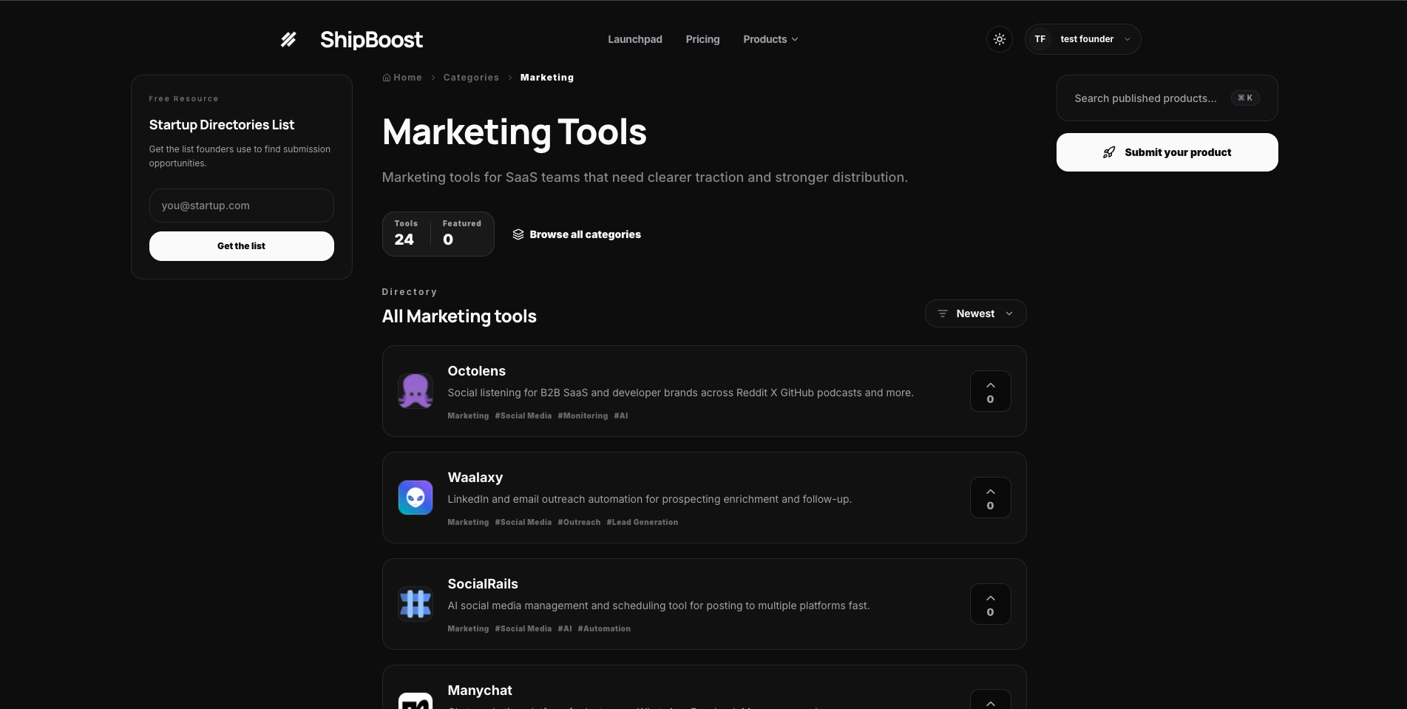Upvote the Octolens tool
Image resolution: width=1407 pixels, height=709 pixels.
click(x=990, y=391)
